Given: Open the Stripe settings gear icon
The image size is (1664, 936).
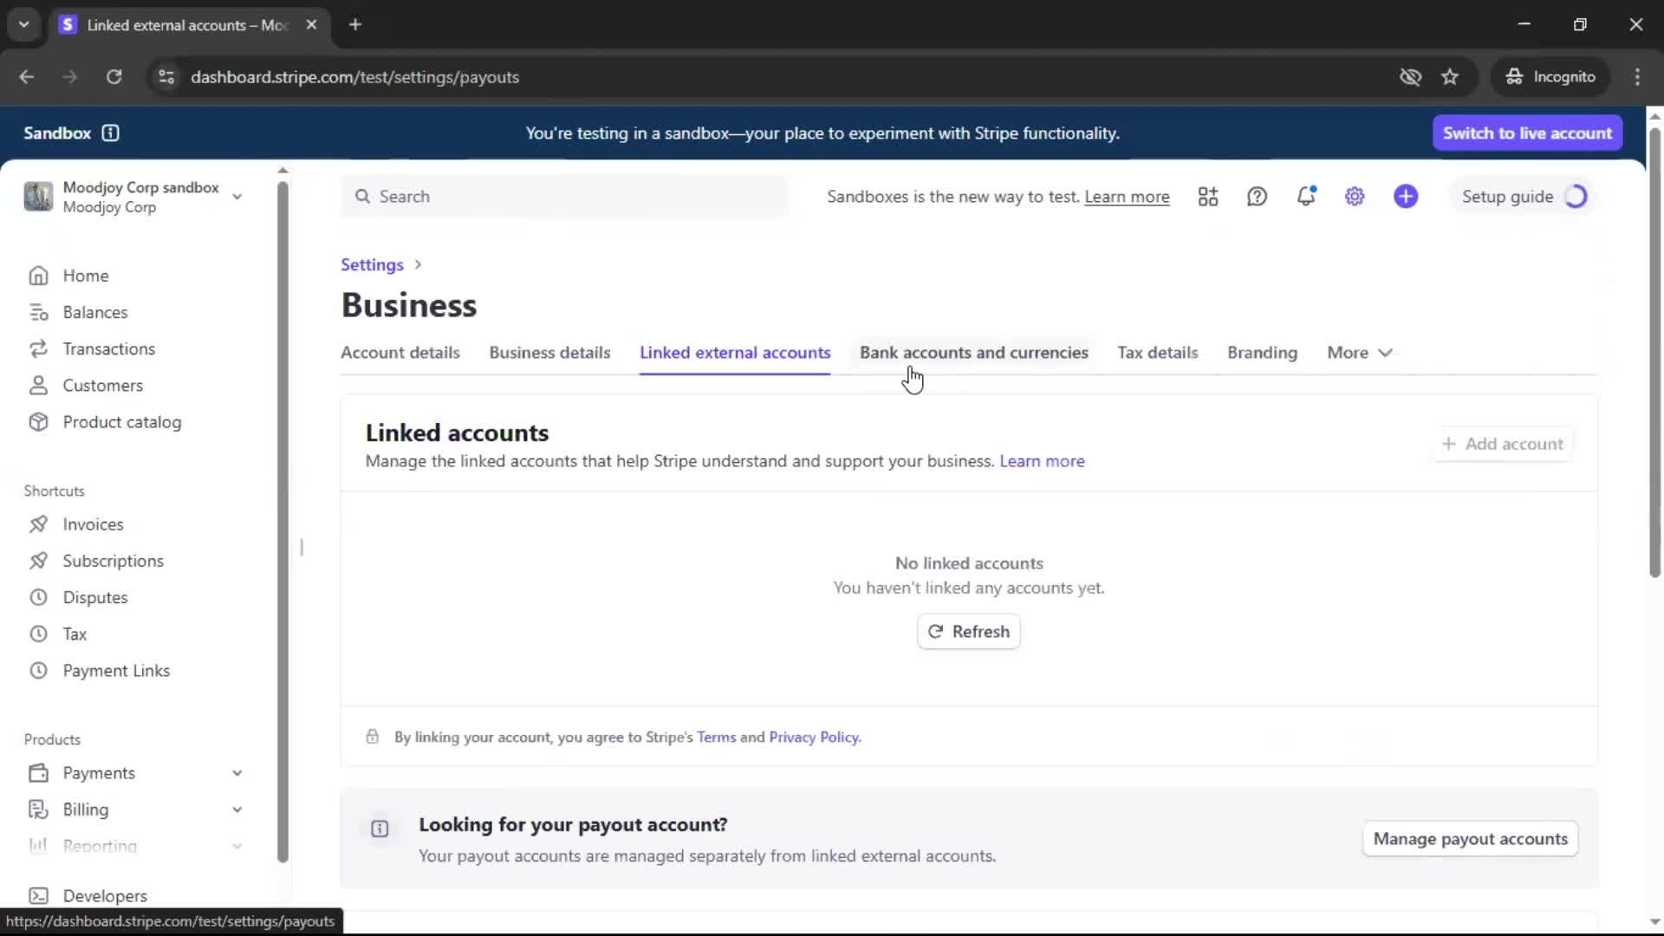Looking at the screenshot, I should pyautogui.click(x=1355, y=197).
